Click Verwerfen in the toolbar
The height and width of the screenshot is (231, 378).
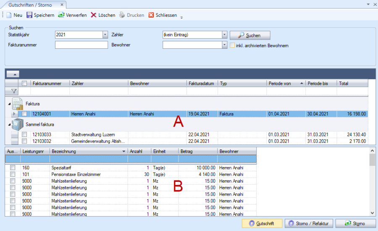72,15
